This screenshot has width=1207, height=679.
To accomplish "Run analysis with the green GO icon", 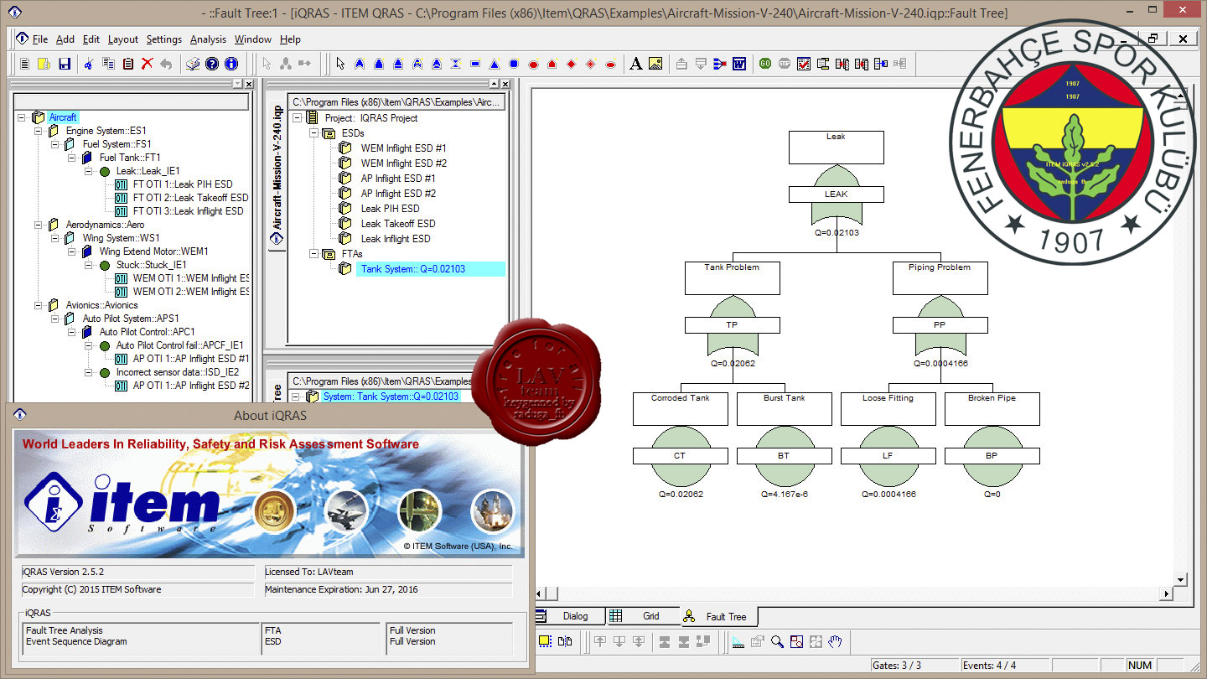I will (765, 63).
